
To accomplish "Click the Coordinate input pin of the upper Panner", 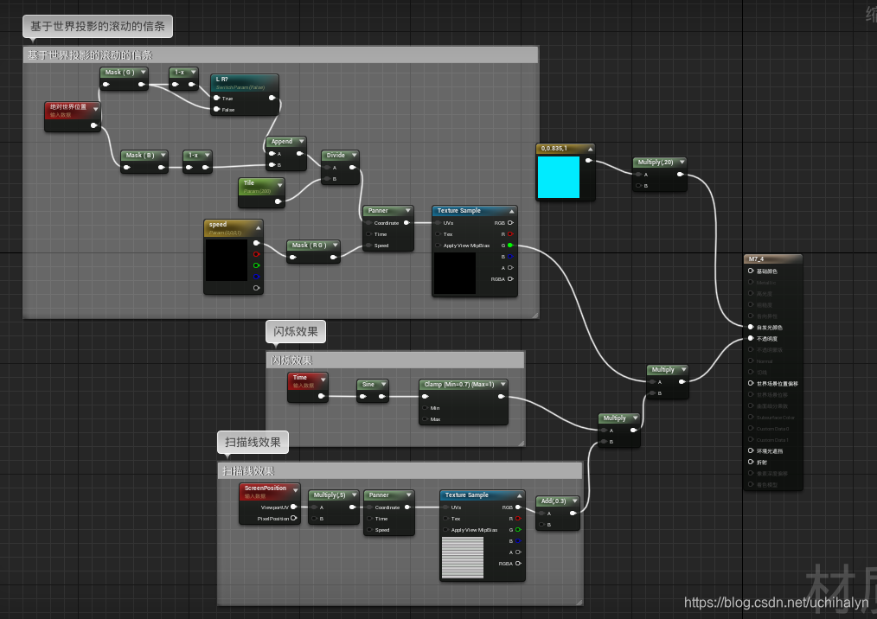I will pyautogui.click(x=368, y=223).
